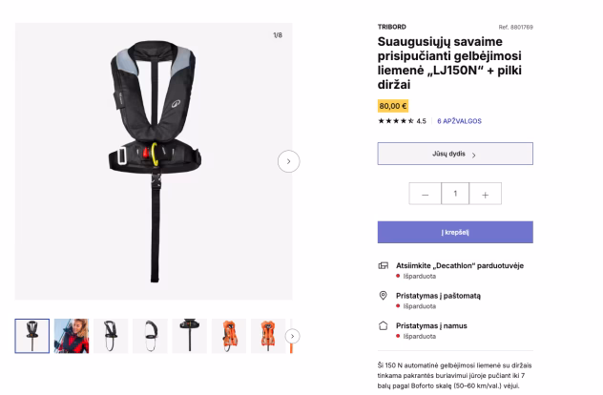Click the thumbnail carousel next arrow
Screen dimensions: 603x395
point(292,336)
